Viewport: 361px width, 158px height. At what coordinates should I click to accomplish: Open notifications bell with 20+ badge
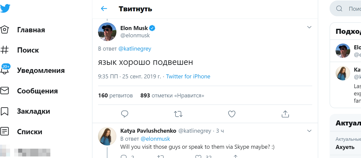click(x=5, y=70)
